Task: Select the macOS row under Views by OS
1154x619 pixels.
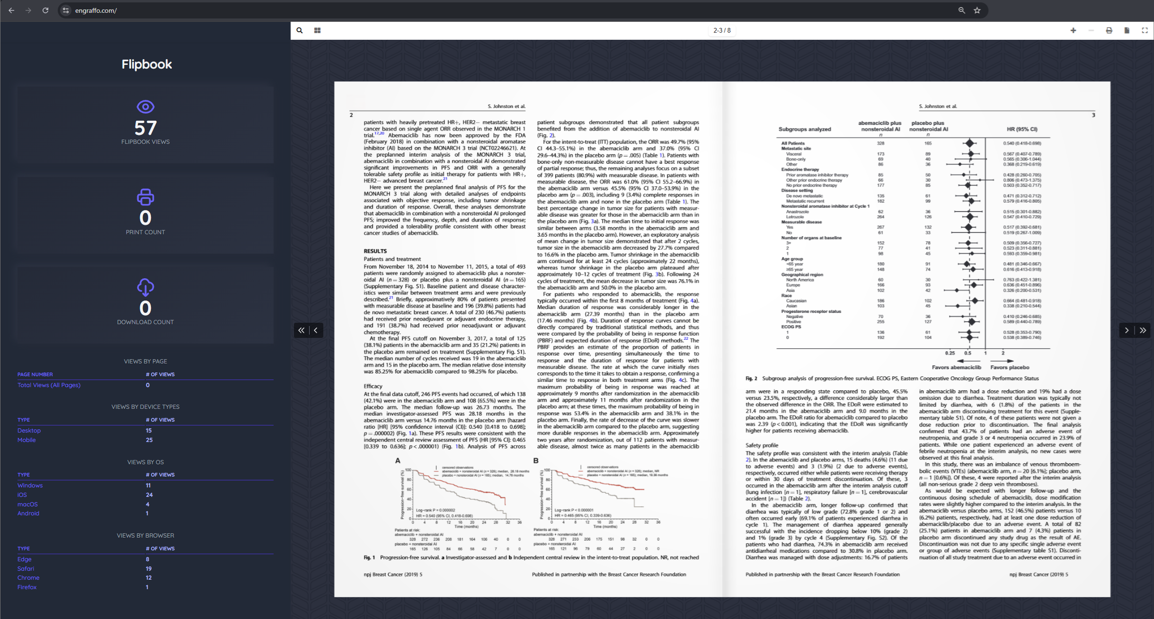Action: pyautogui.click(x=145, y=504)
